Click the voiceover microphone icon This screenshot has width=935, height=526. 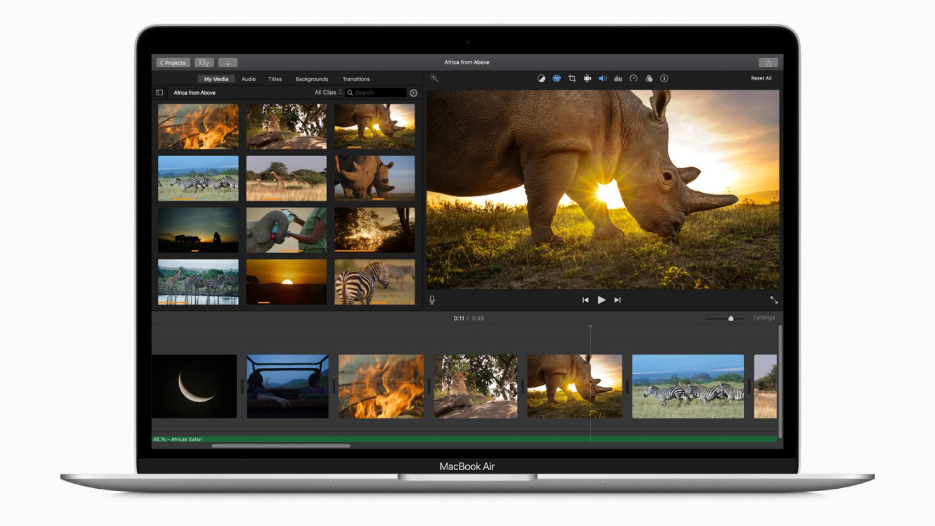point(432,300)
